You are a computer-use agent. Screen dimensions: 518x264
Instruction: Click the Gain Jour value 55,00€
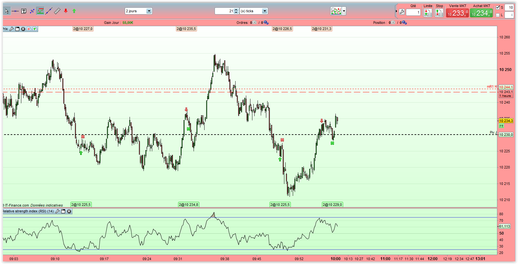point(128,23)
